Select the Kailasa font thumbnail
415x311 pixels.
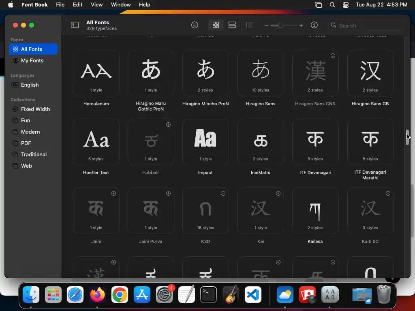pyautogui.click(x=315, y=211)
